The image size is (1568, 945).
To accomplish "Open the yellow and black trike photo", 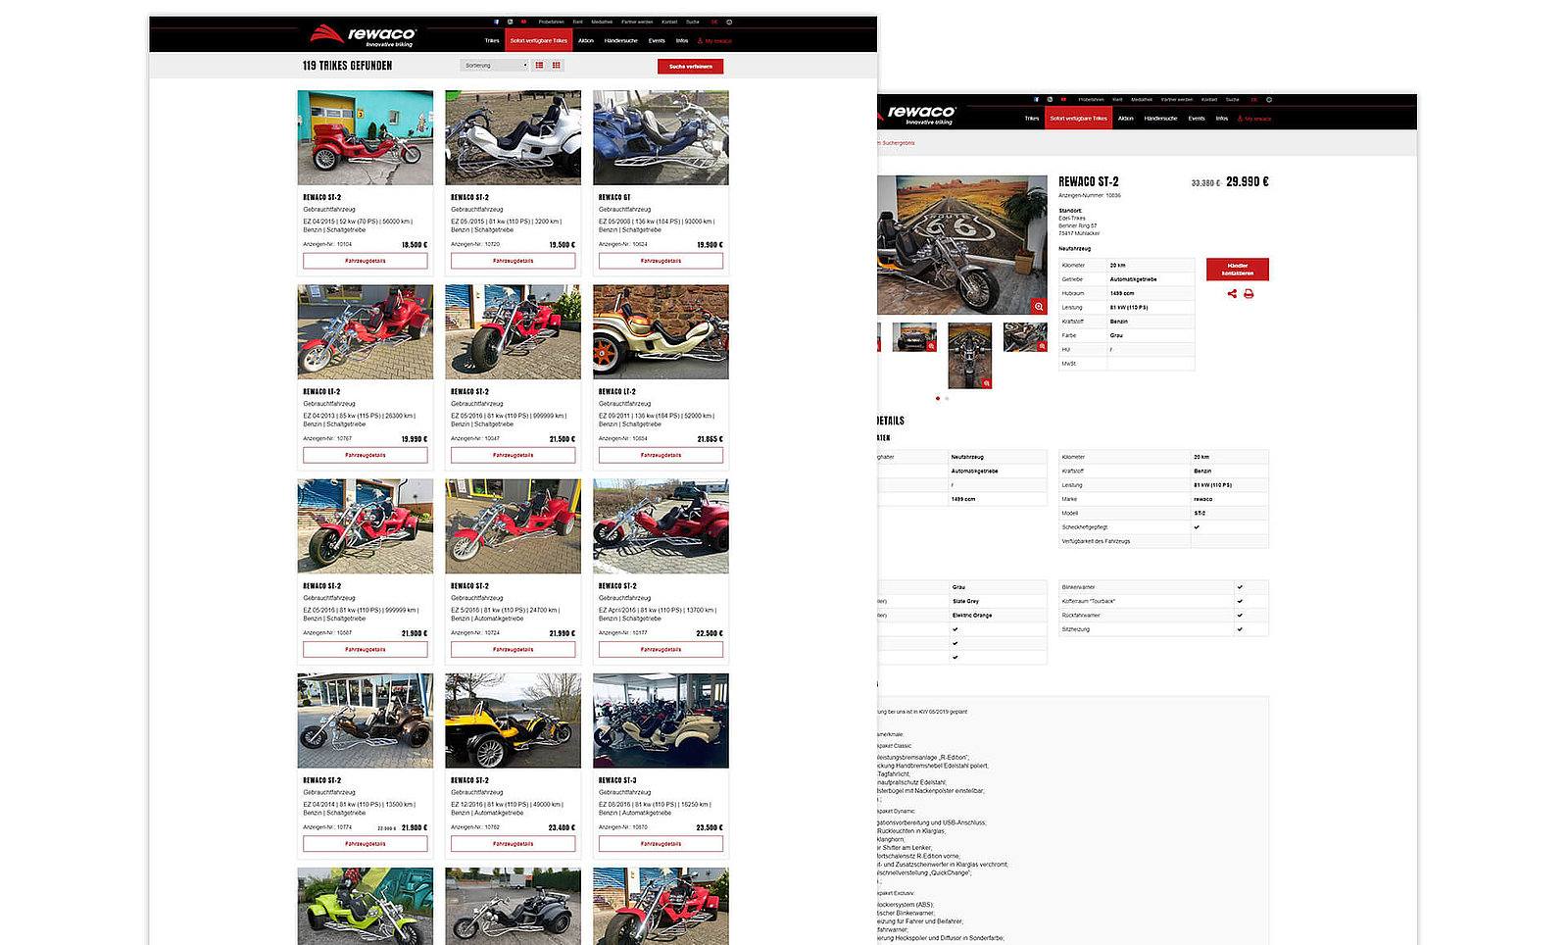I will 514,721.
